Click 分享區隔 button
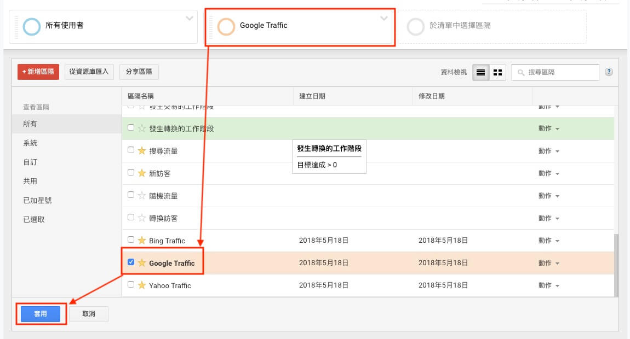Image resolution: width=630 pixels, height=339 pixels. (139, 72)
